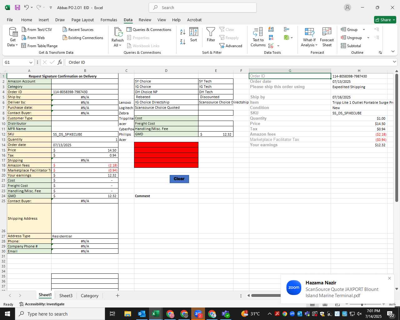Click Data Validation icon
Screen dimensions: 400x320
(271, 46)
